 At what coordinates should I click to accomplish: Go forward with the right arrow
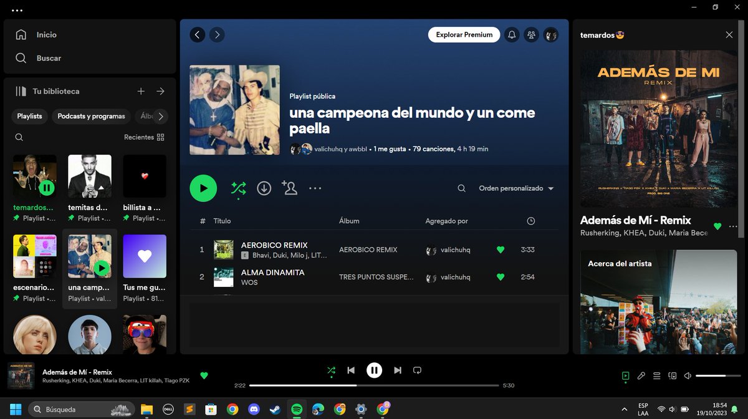217,35
